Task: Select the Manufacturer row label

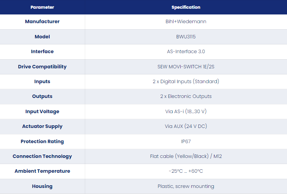Action: (42, 22)
